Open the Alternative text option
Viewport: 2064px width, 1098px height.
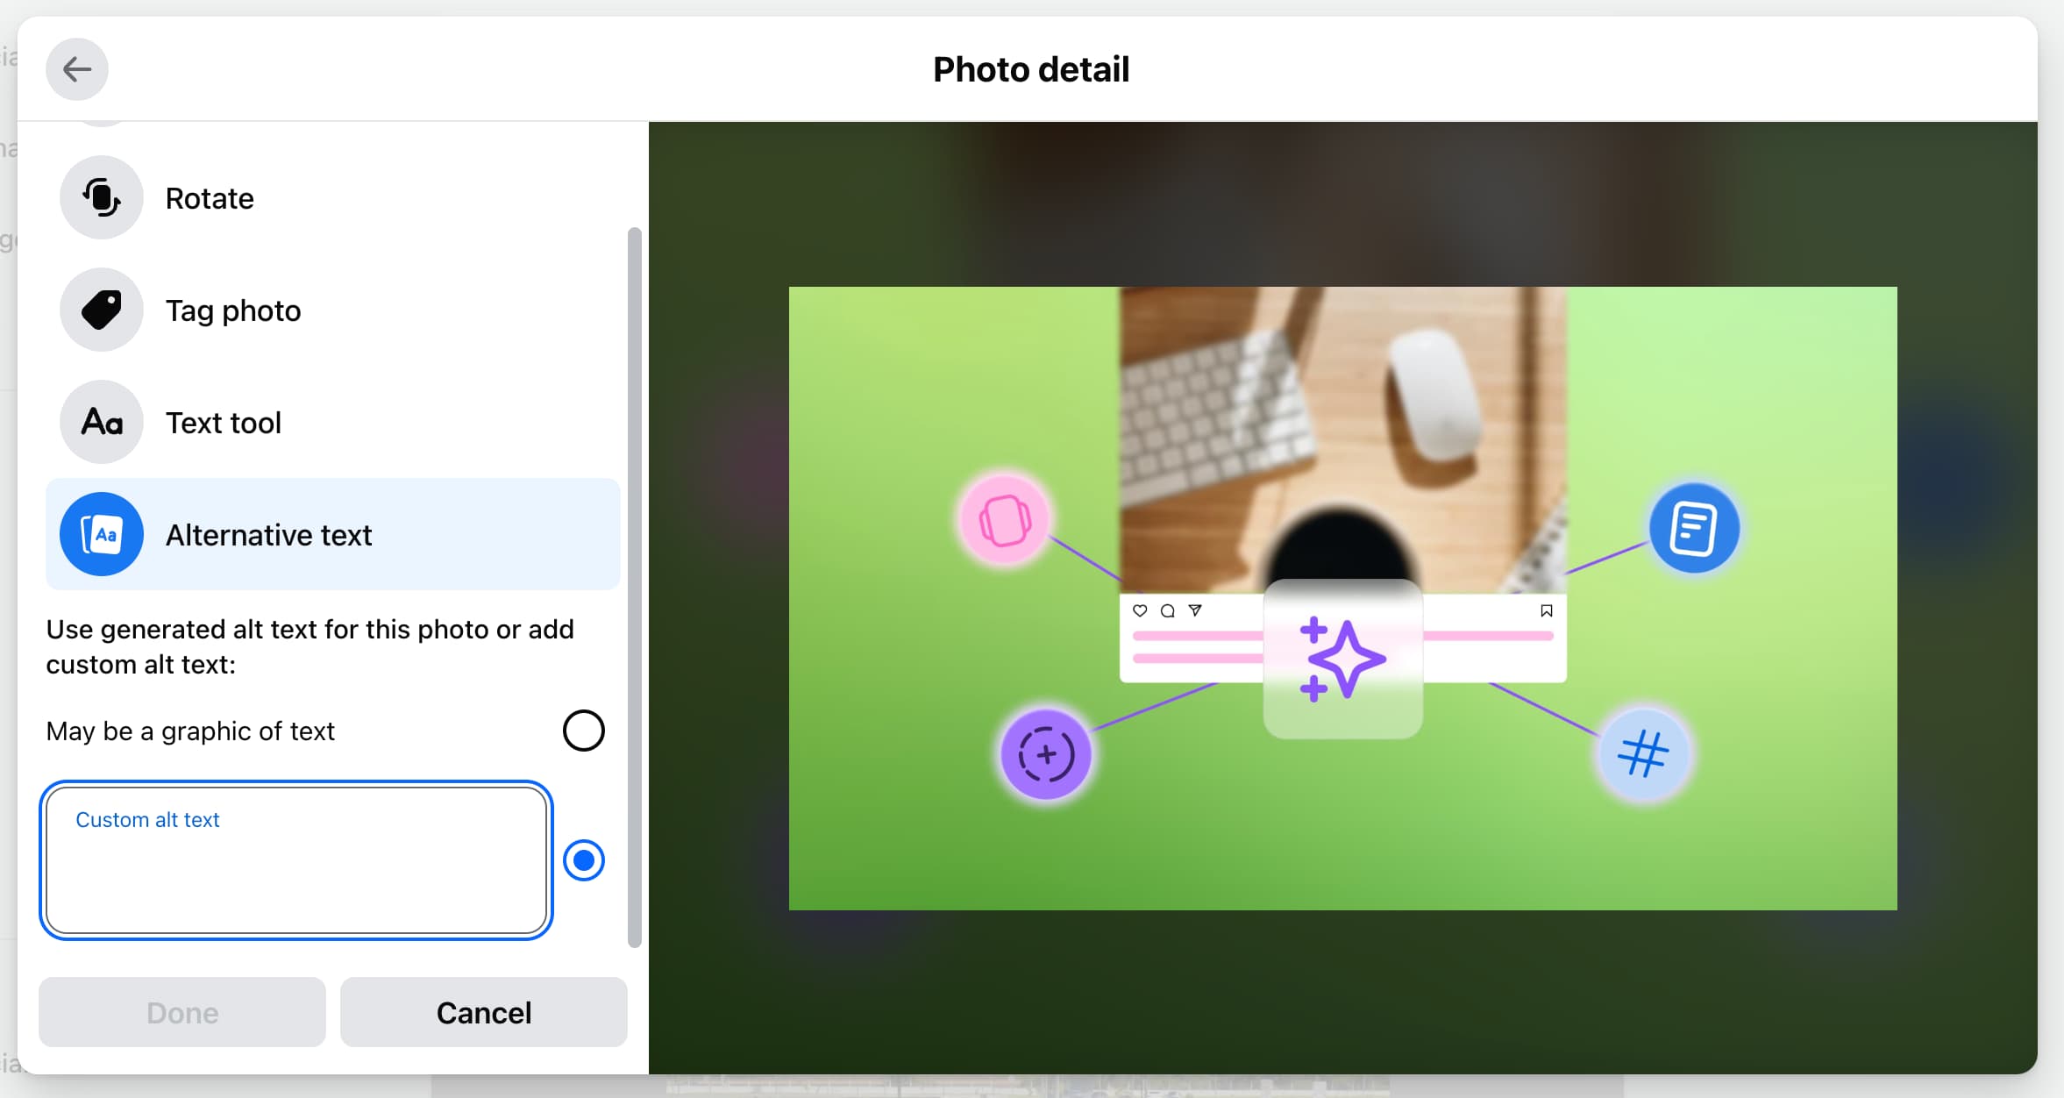[x=269, y=534]
